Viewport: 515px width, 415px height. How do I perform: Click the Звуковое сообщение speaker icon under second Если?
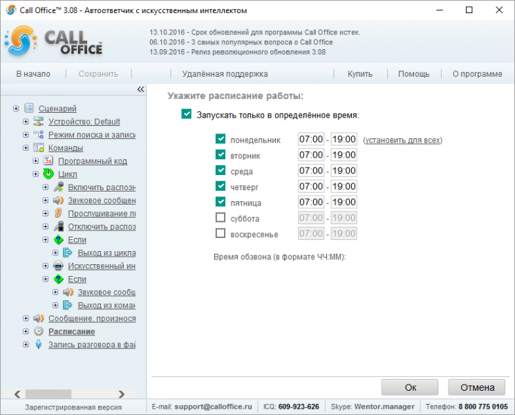(x=68, y=292)
